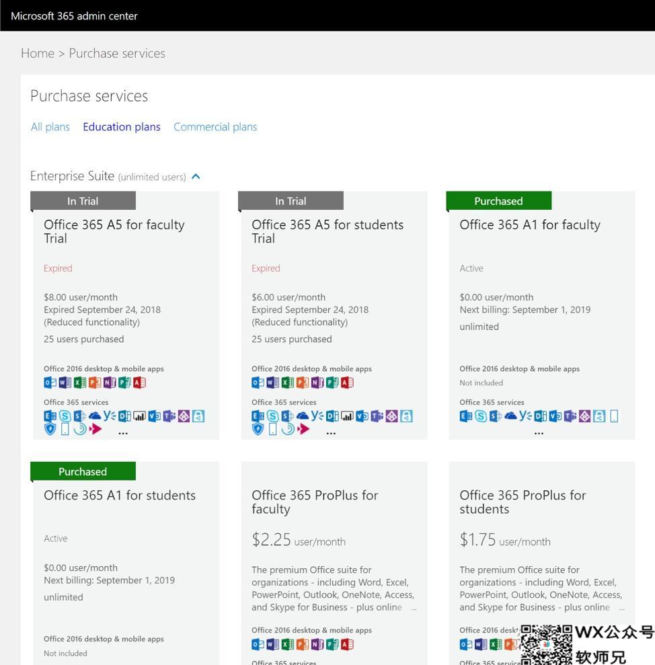Click the $2.25 user/month price text
The image size is (655, 665).
pos(299,540)
